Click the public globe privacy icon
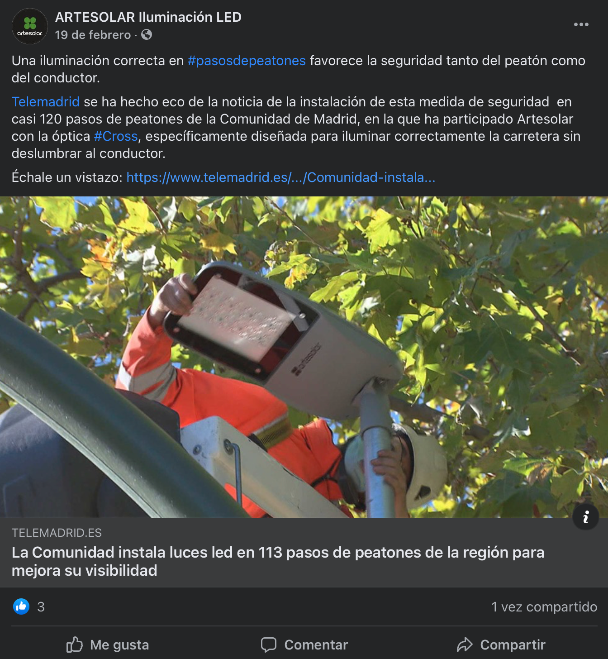Viewport: 608px width, 659px height. click(147, 34)
